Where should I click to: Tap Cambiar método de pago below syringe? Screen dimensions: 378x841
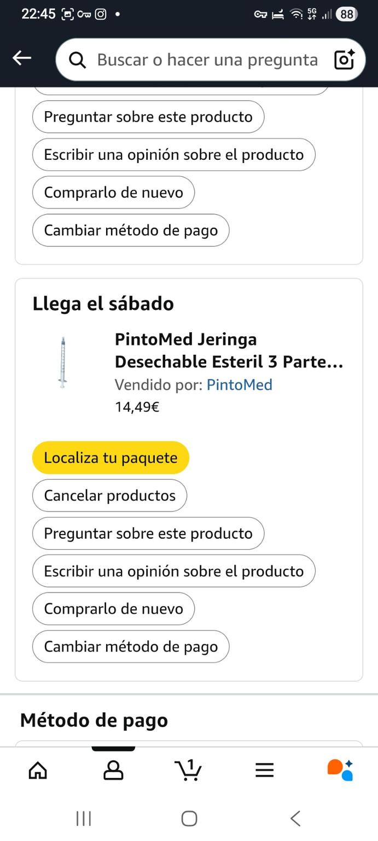(131, 647)
